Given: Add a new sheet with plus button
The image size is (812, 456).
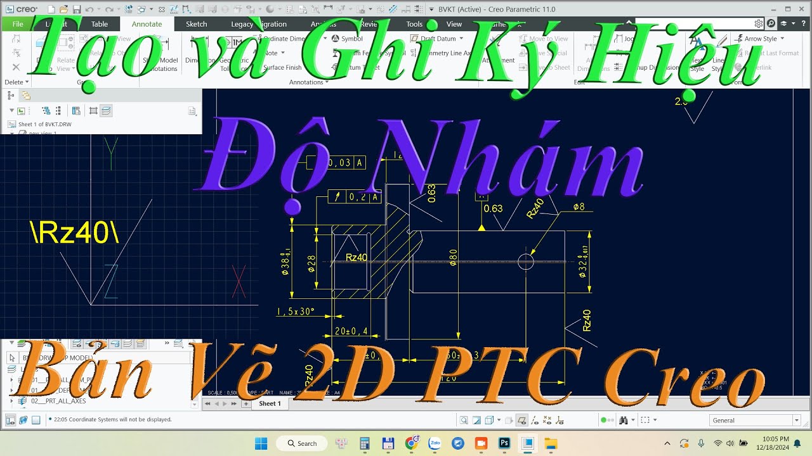Looking at the screenshot, I should (246, 403).
